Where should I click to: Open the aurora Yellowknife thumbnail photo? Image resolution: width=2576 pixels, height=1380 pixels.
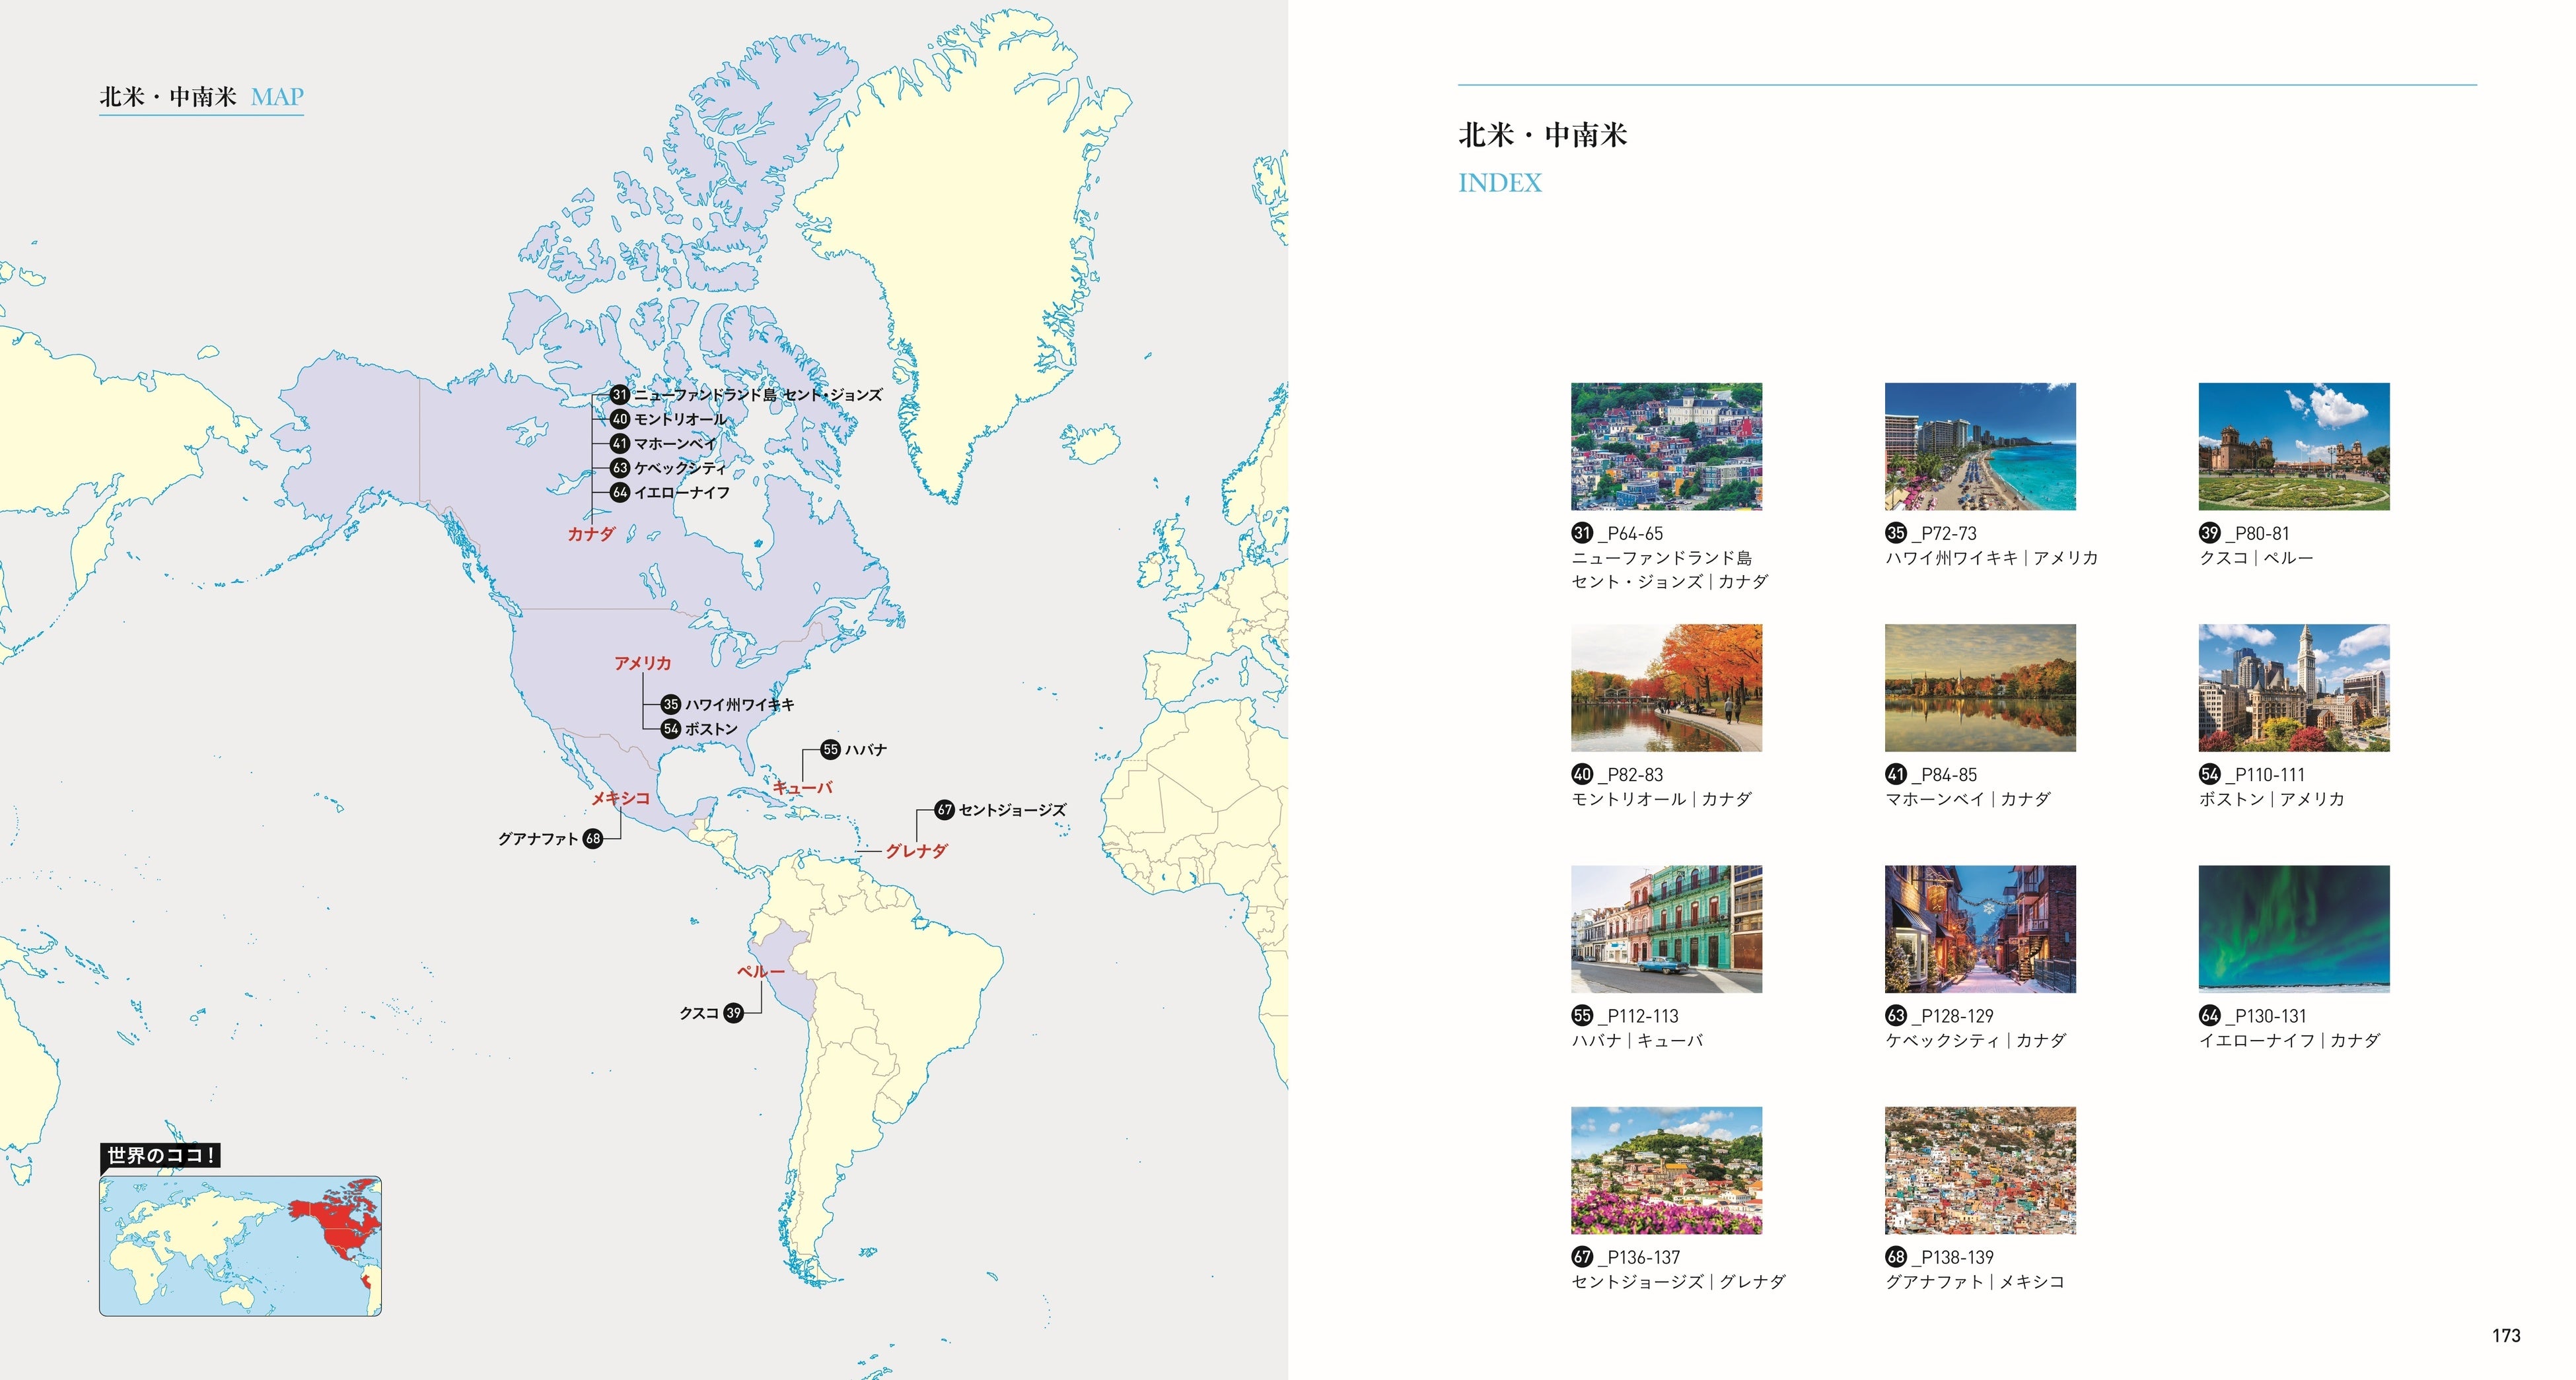[2293, 928]
